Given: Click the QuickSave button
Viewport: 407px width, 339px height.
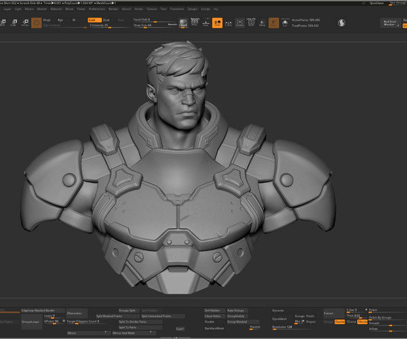Looking at the screenshot, I should 376,3.
